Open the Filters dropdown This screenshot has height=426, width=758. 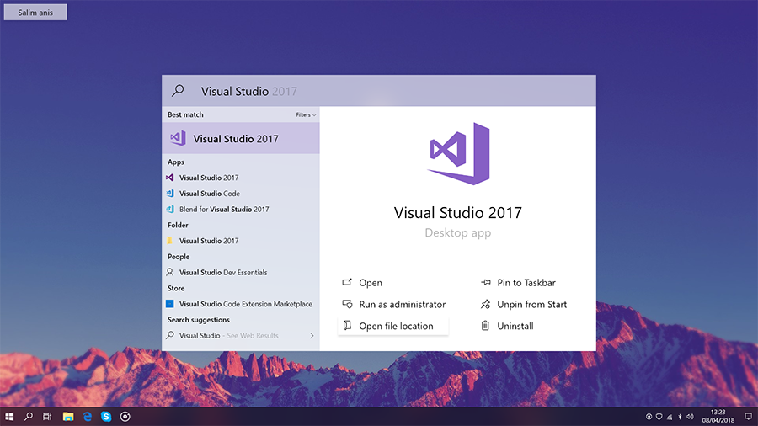306,115
